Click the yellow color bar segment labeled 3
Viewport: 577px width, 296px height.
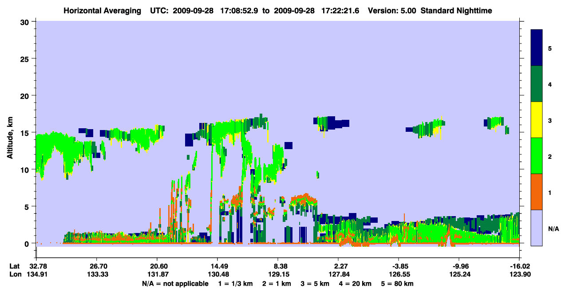[x=537, y=120]
